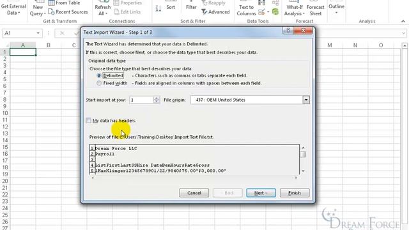Open the Sort dialog button
The width and height of the screenshot is (409, 230).
171,5
